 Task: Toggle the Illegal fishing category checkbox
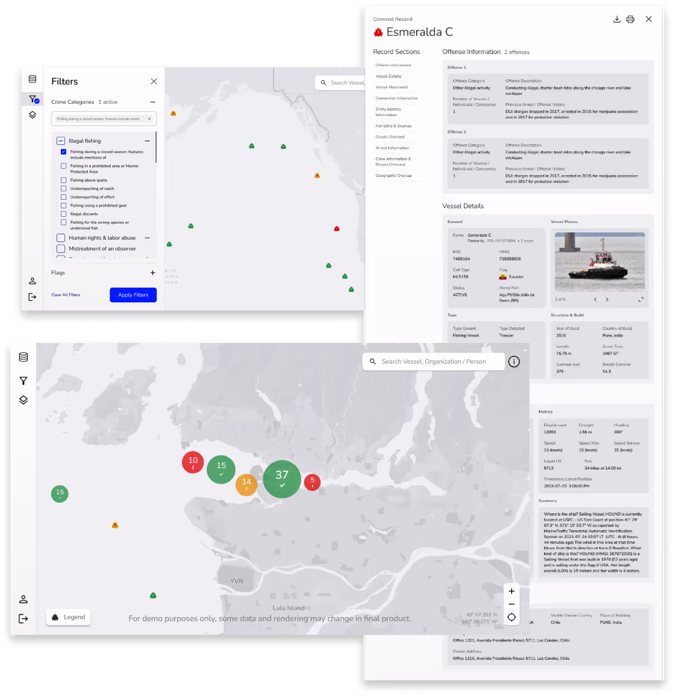point(61,141)
